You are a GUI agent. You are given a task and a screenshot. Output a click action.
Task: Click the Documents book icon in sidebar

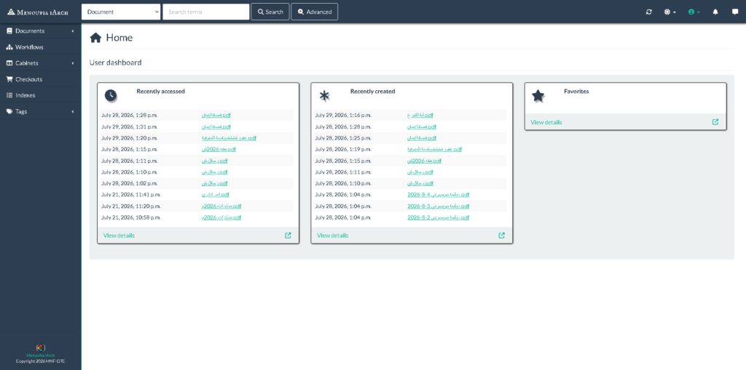pyautogui.click(x=9, y=31)
